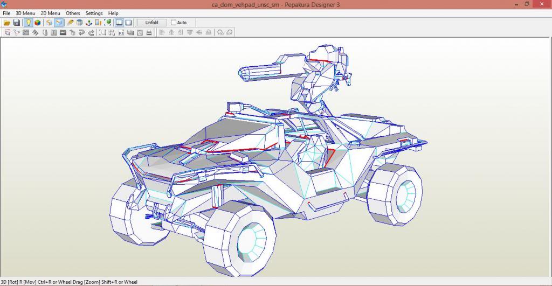Toggle the light bulb lighting icon
Image resolution: width=552 pixels, height=286 pixels.
coord(28,23)
